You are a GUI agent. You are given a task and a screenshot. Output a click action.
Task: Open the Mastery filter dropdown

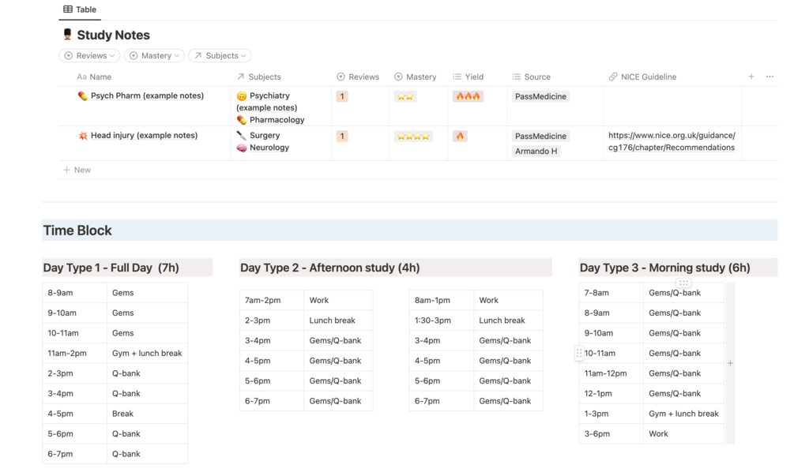point(154,55)
